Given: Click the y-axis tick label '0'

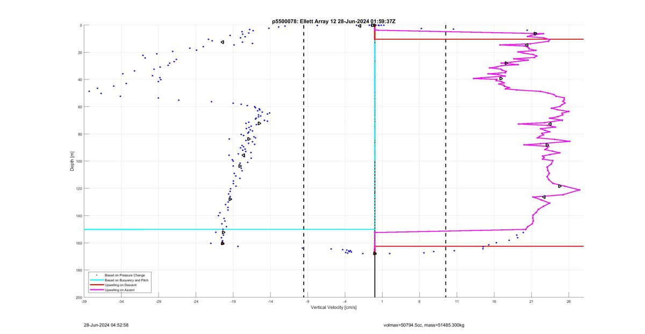Looking at the screenshot, I should (80, 25).
